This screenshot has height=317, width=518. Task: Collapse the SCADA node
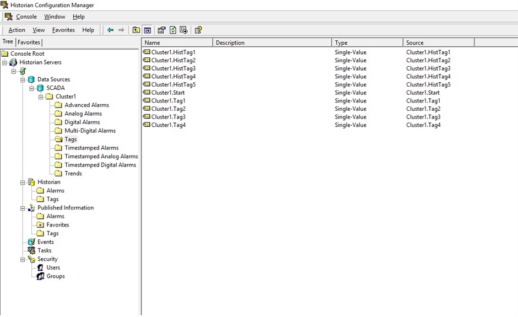tap(32, 88)
